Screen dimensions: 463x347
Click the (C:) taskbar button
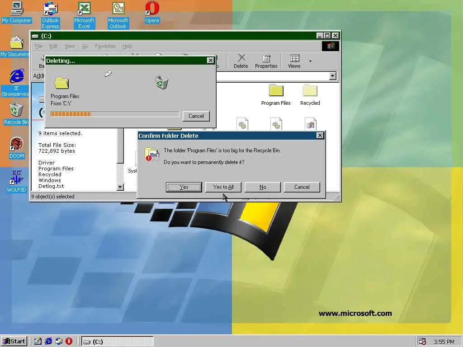pos(118,342)
